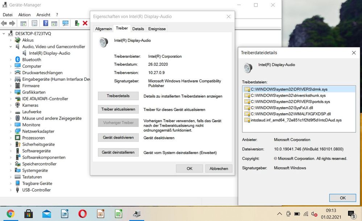Image resolution: width=362 pixels, height=221 pixels.
Task: Open the Ereignisse tab
Action: pyautogui.click(x=157, y=29)
